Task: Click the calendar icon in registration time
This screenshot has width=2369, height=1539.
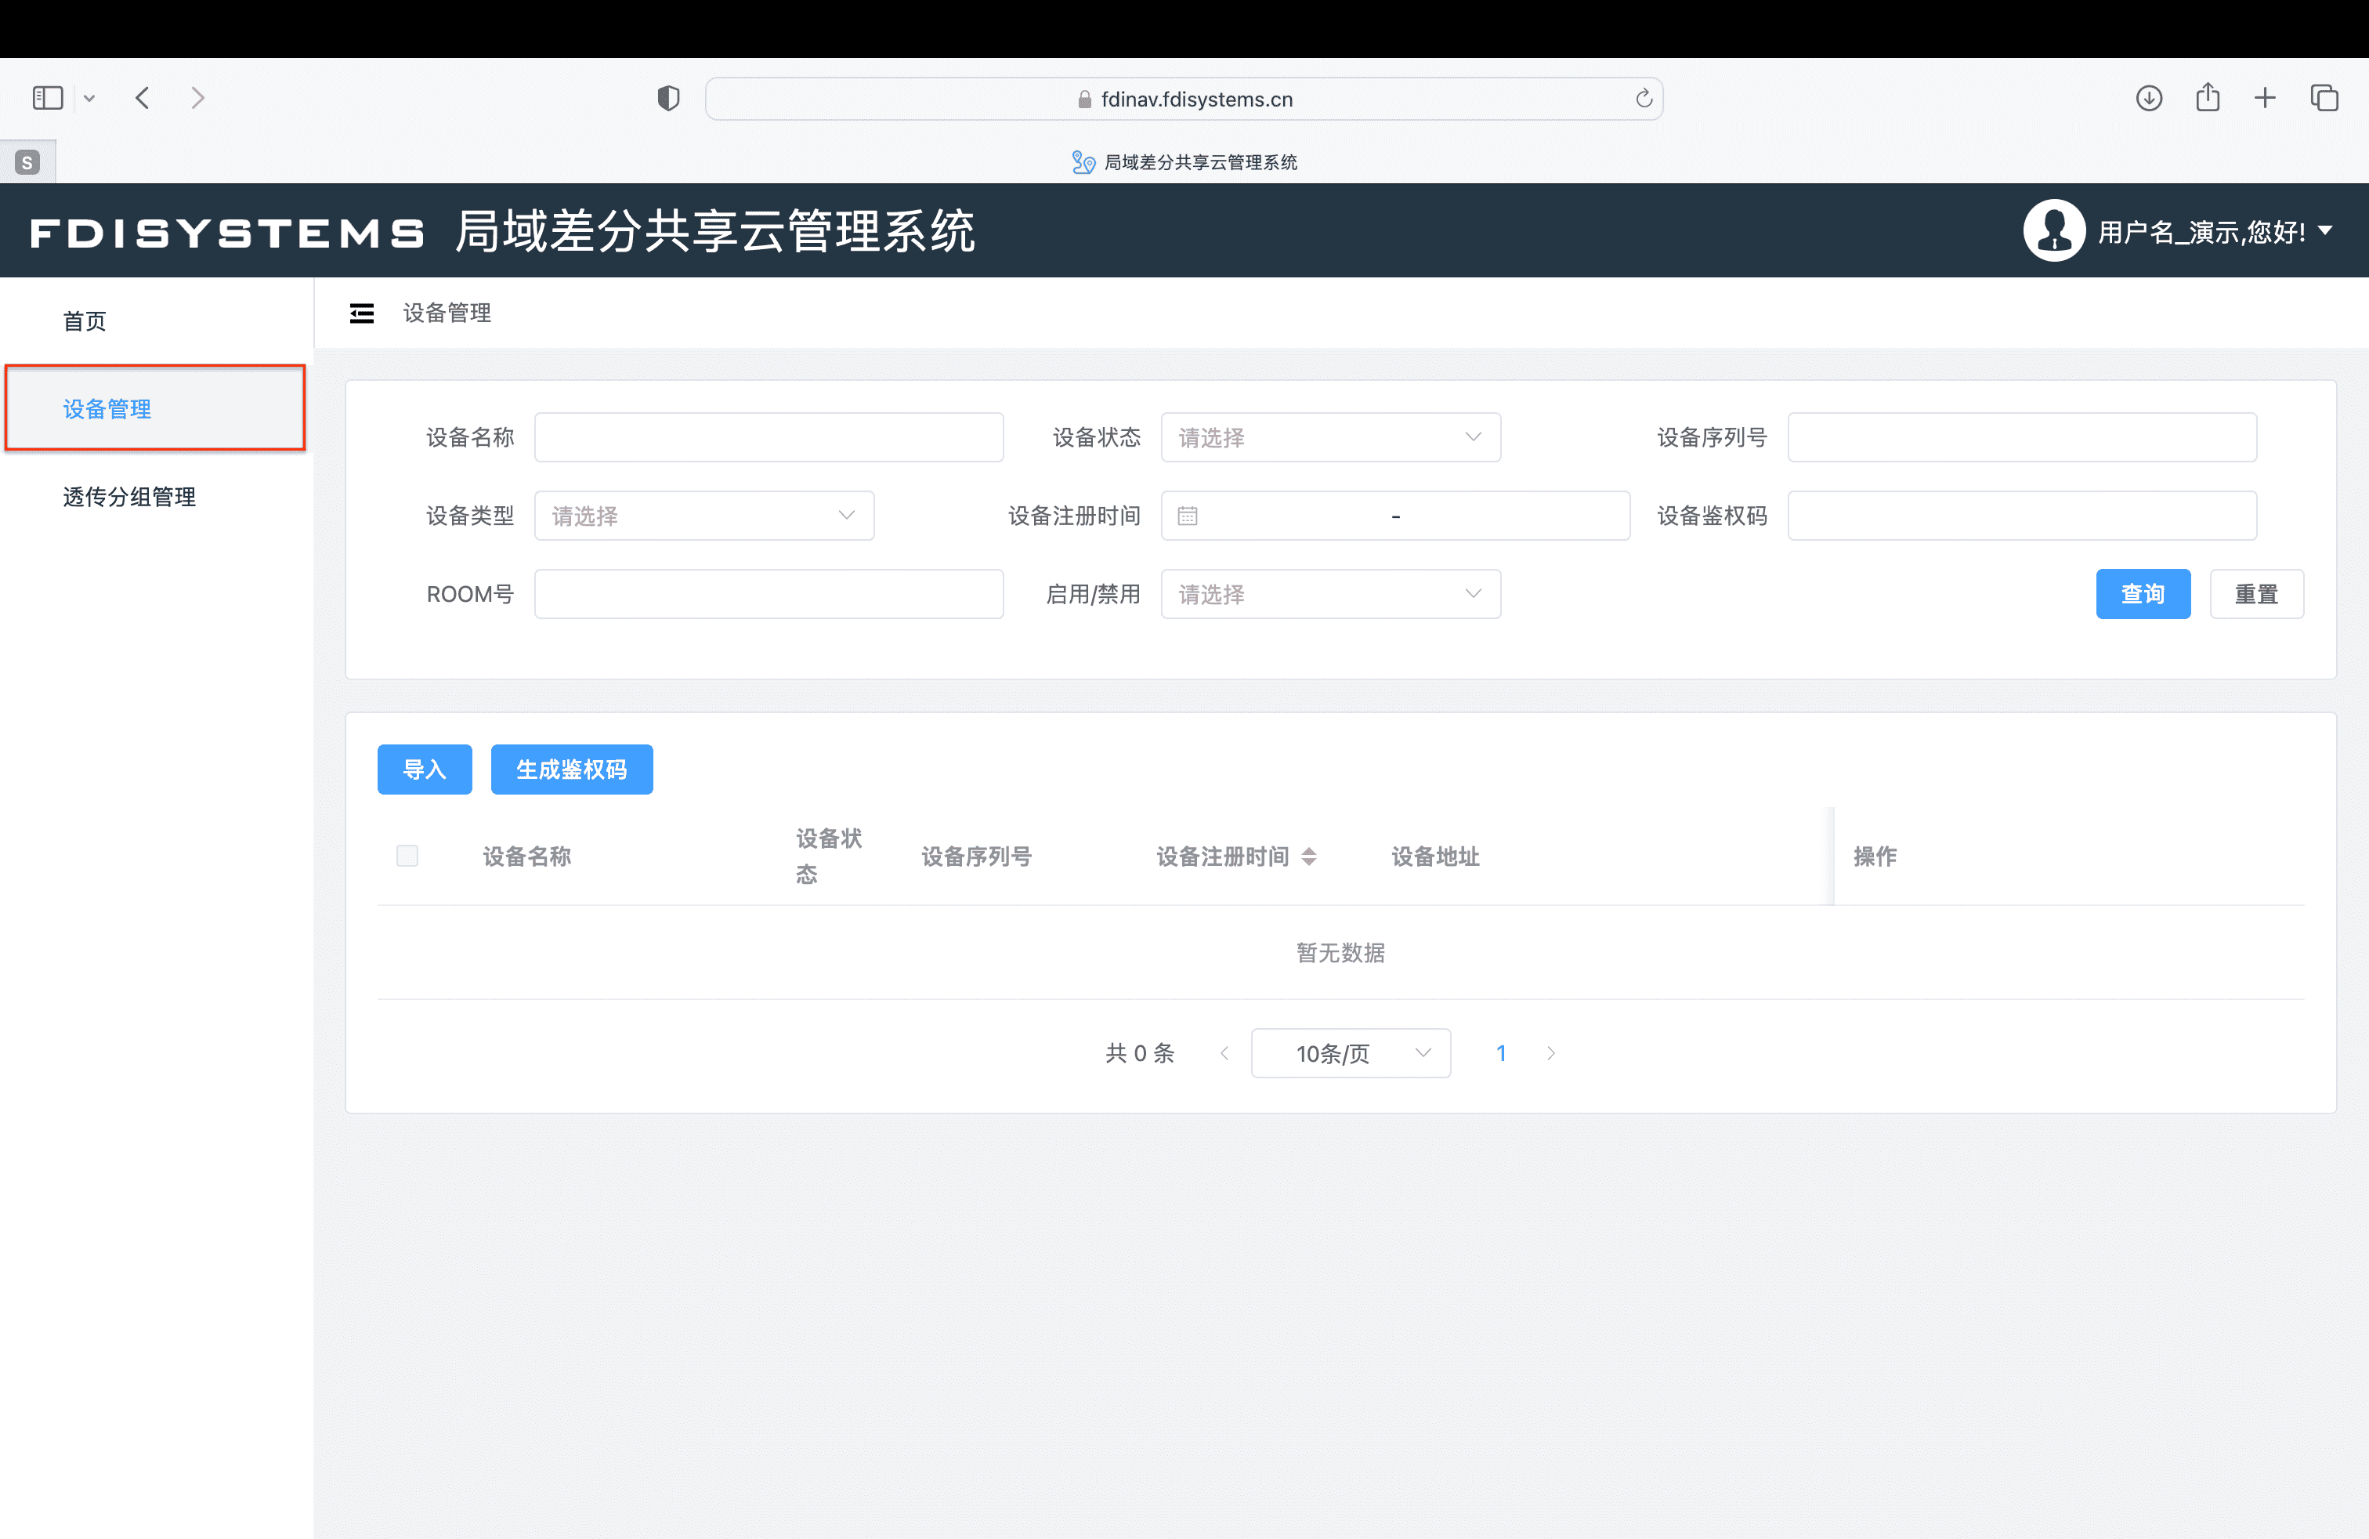Action: (x=1187, y=516)
